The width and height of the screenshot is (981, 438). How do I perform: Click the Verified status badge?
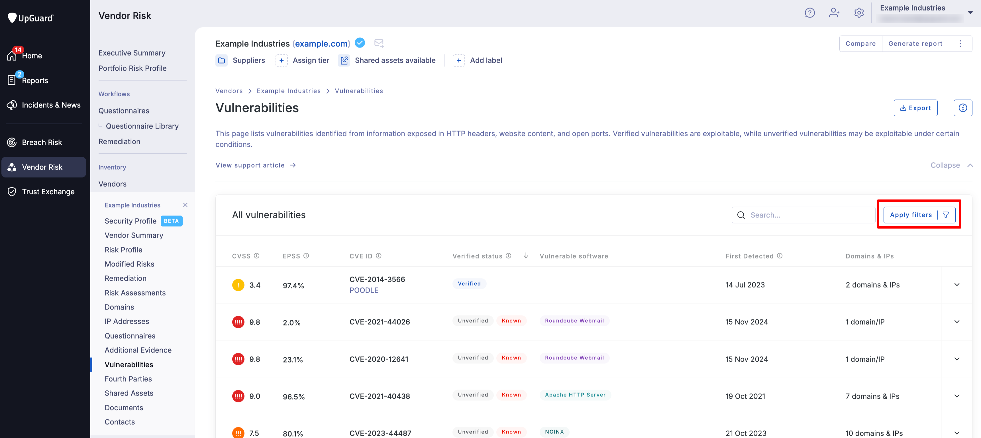pos(469,283)
